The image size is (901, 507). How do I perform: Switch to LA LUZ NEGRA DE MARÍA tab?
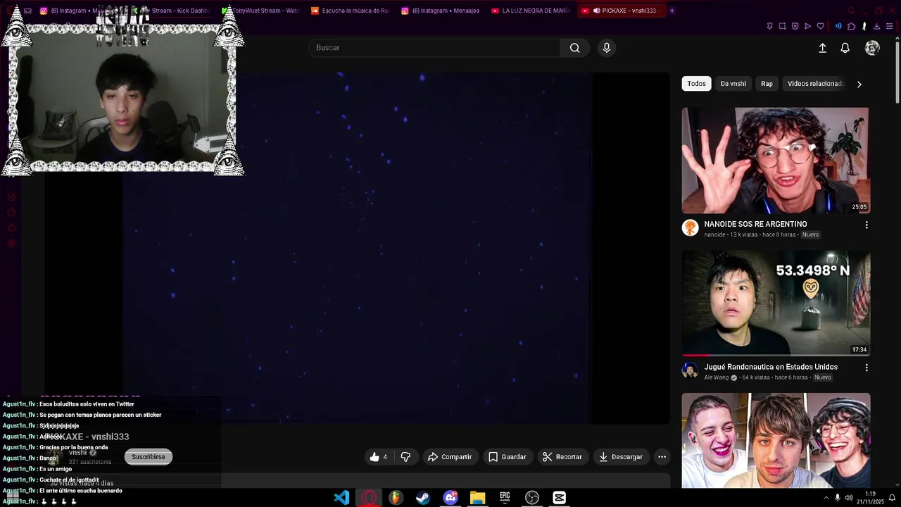click(531, 11)
